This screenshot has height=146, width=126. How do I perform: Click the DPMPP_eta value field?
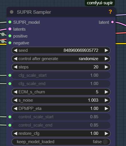[61, 108]
